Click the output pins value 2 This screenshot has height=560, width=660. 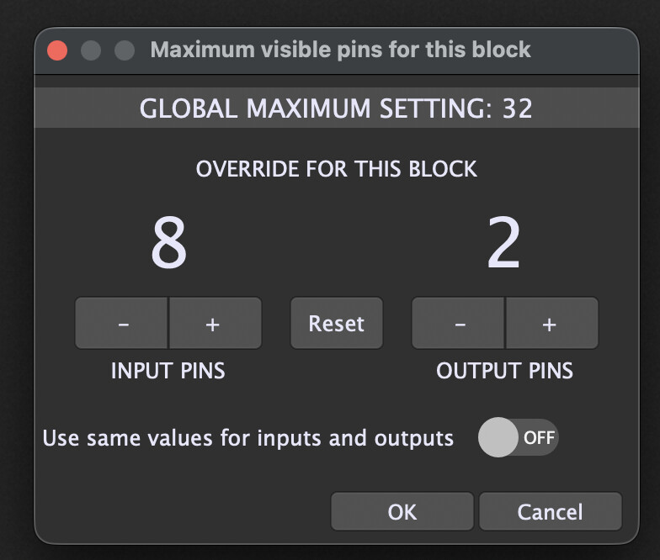504,244
